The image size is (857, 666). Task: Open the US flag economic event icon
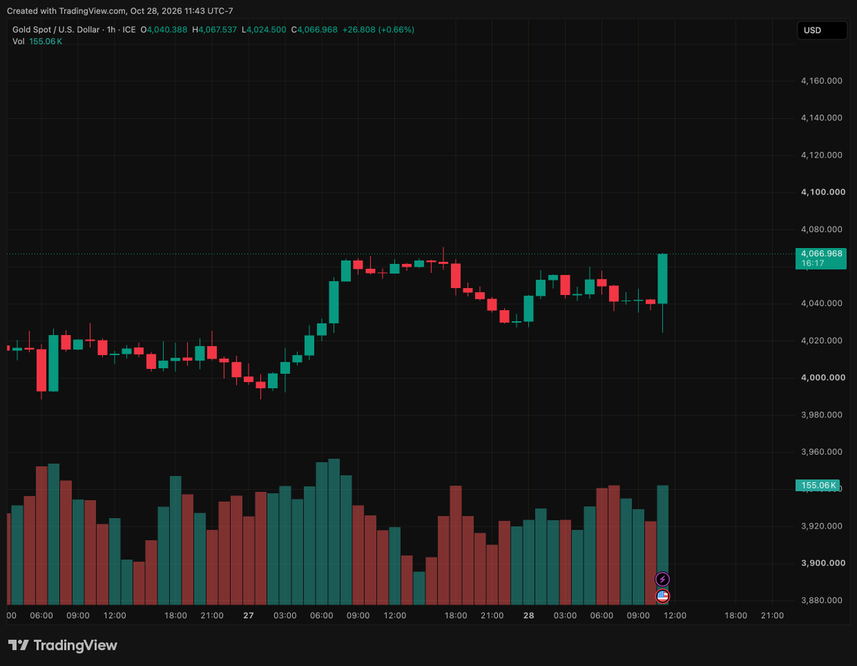pos(663,596)
